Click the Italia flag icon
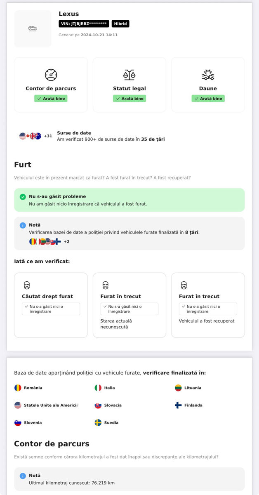 (98, 388)
